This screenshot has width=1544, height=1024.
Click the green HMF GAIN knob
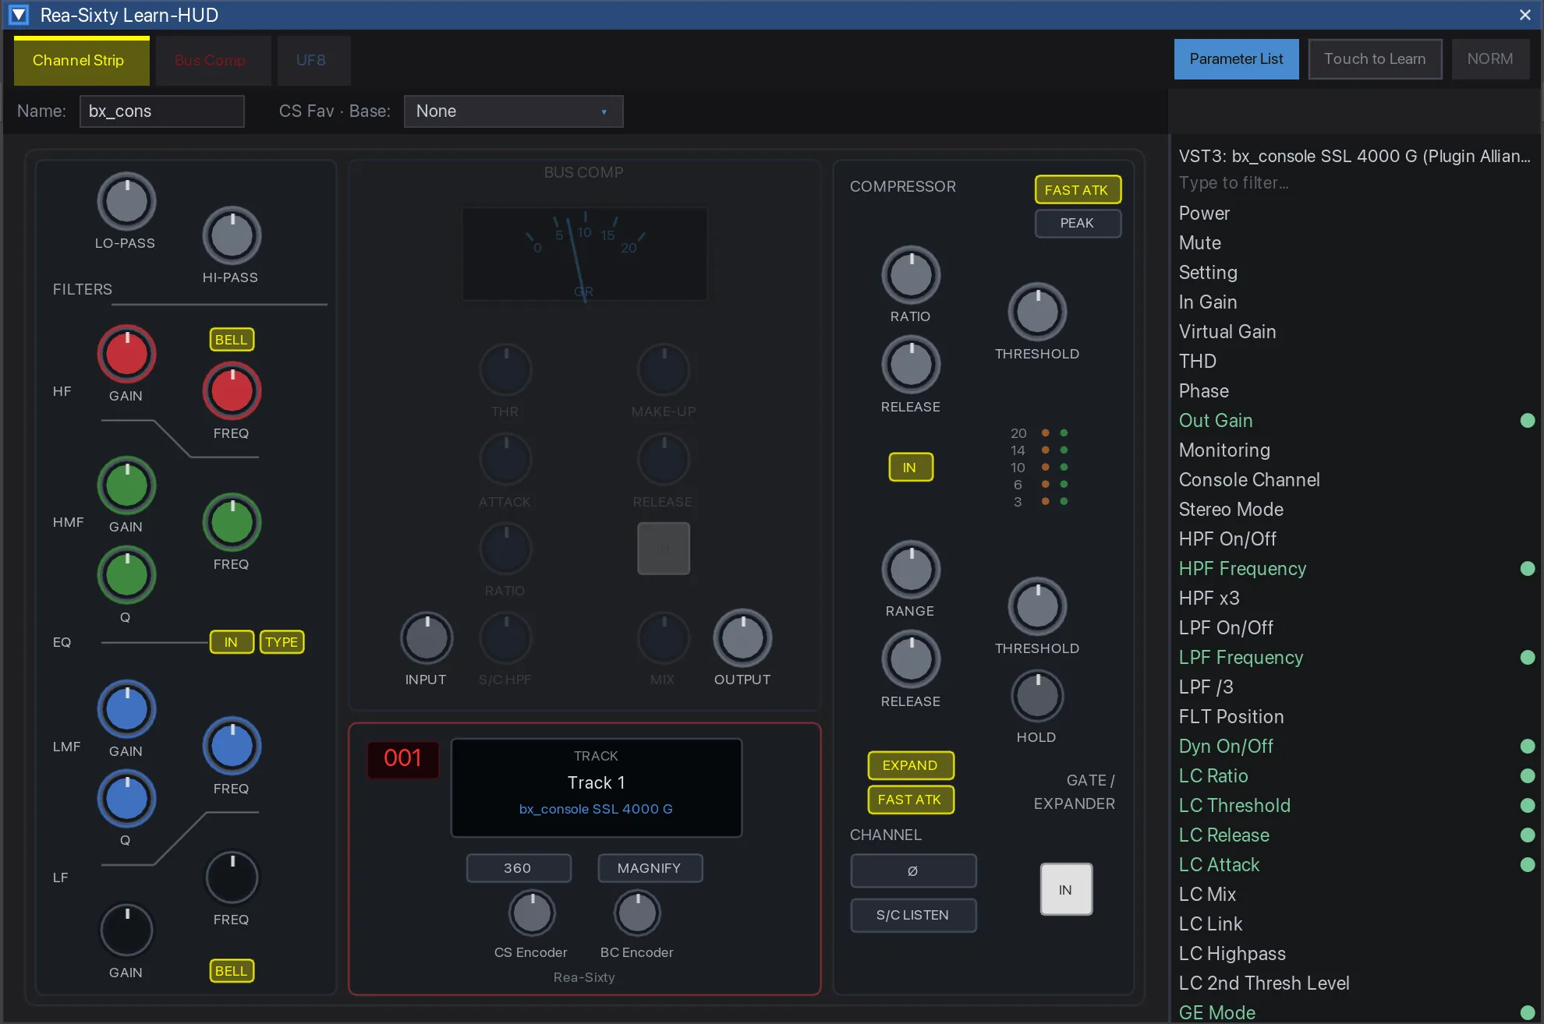click(x=126, y=486)
